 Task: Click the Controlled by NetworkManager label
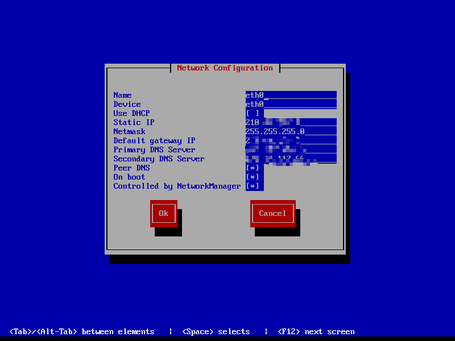(177, 186)
